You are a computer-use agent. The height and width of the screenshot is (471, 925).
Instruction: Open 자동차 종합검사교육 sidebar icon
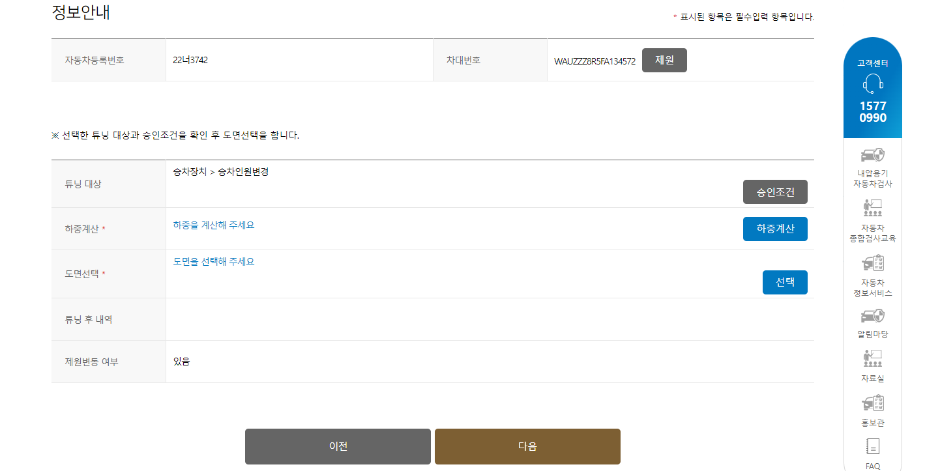point(872,208)
